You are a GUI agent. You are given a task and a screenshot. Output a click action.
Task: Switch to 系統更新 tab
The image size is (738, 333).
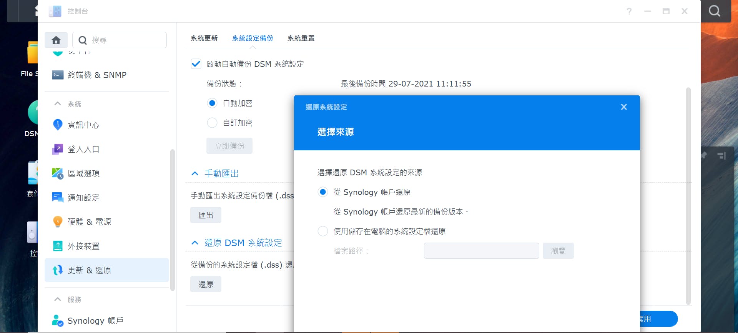tap(204, 38)
